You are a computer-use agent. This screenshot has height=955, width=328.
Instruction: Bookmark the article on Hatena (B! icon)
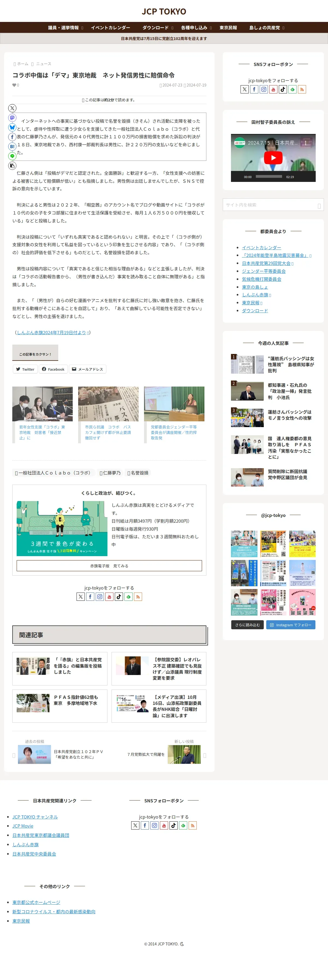pos(12,147)
